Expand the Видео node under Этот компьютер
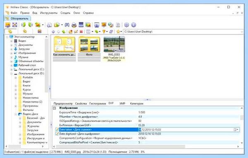The width and height of the screenshot is (248, 158). [x=12, y=41]
